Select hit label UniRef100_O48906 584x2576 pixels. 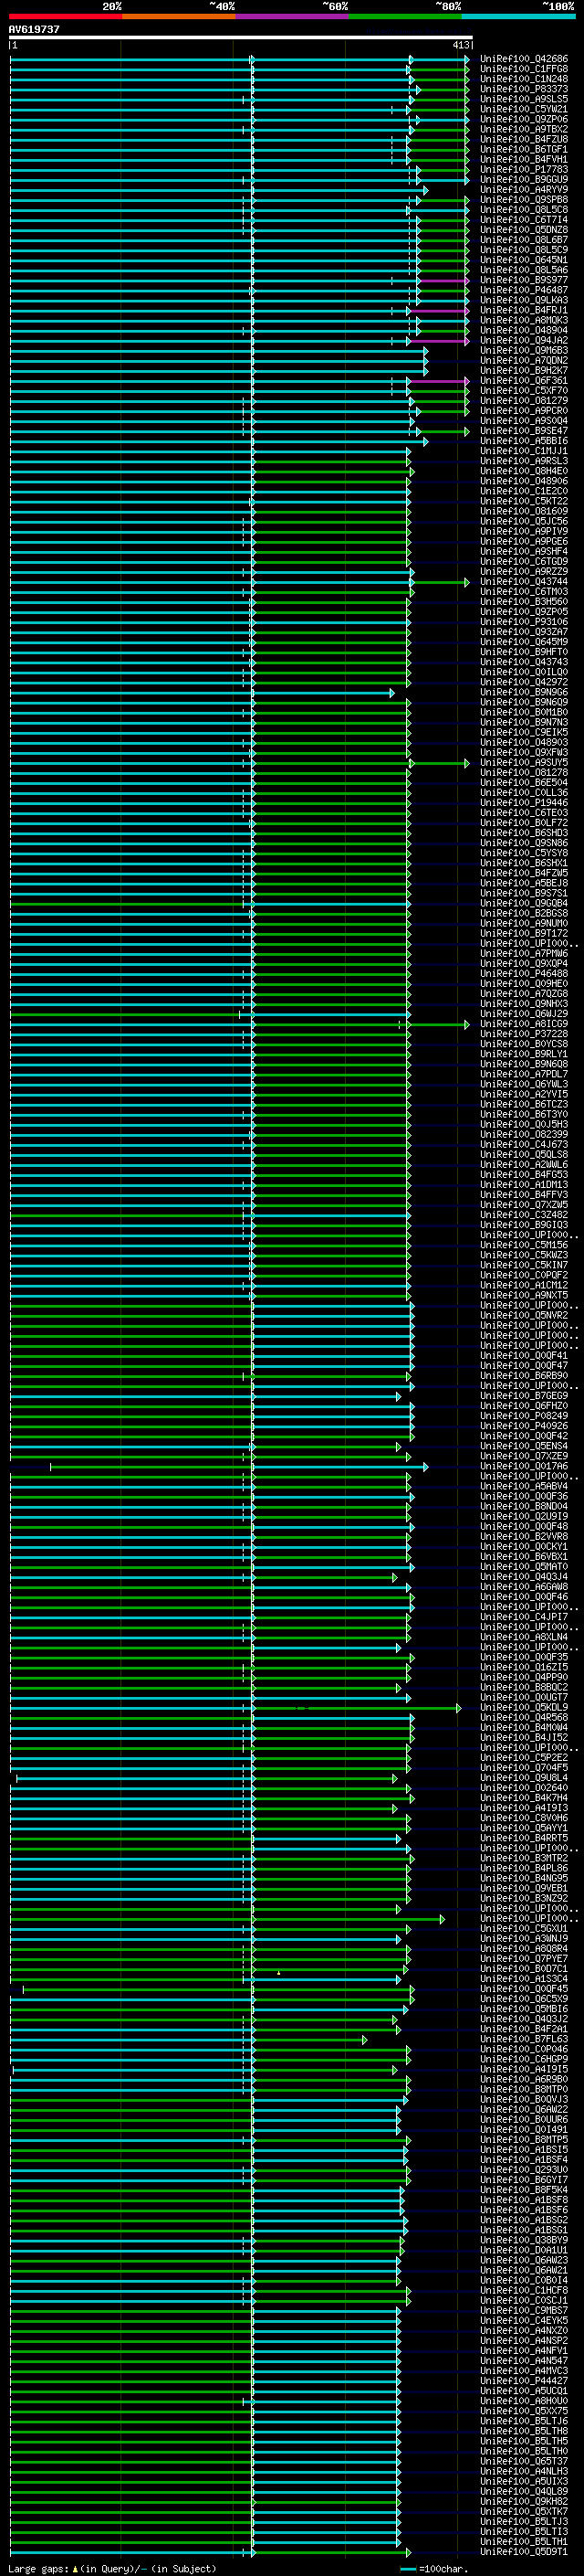tap(524, 481)
